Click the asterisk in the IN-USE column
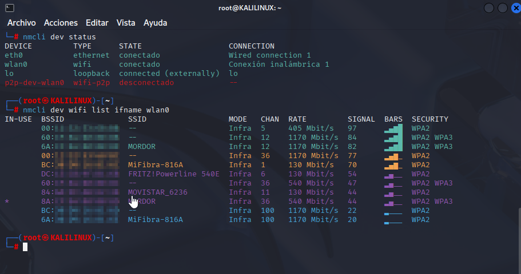 tap(7, 202)
